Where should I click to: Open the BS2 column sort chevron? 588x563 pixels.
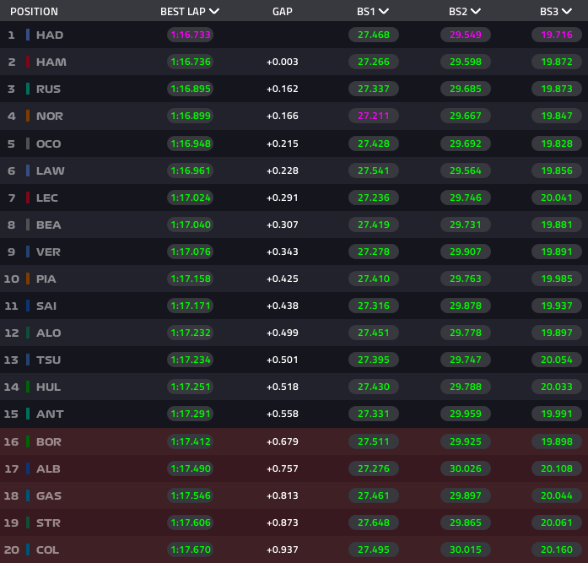[x=476, y=12]
